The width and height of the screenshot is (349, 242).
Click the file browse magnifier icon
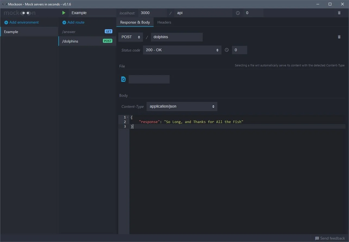tap(123, 79)
